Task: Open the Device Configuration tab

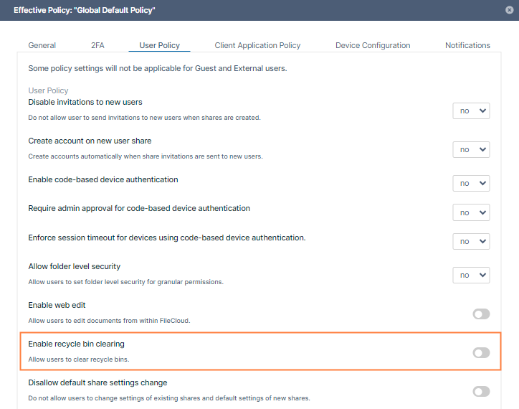Action: (x=373, y=45)
